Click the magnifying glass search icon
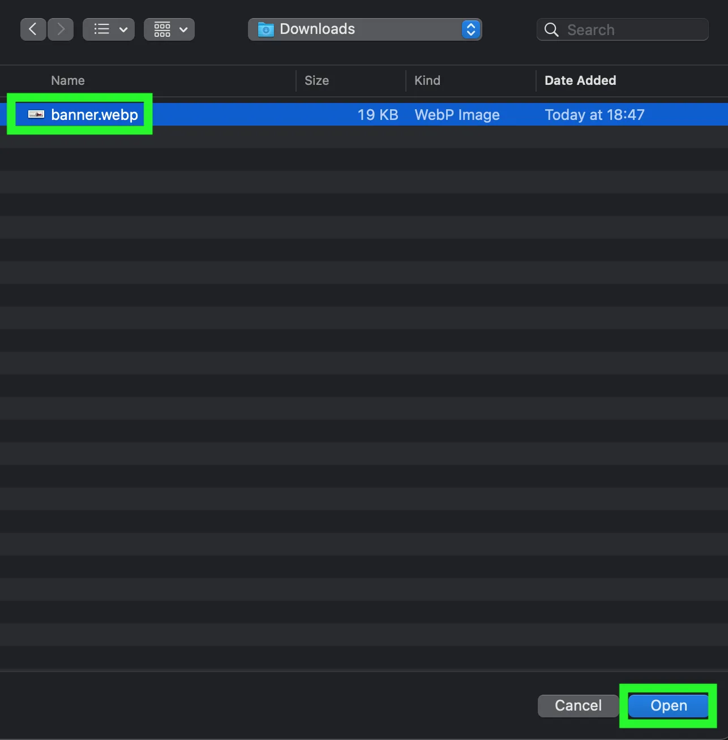Image resolution: width=728 pixels, height=740 pixels. (550, 29)
